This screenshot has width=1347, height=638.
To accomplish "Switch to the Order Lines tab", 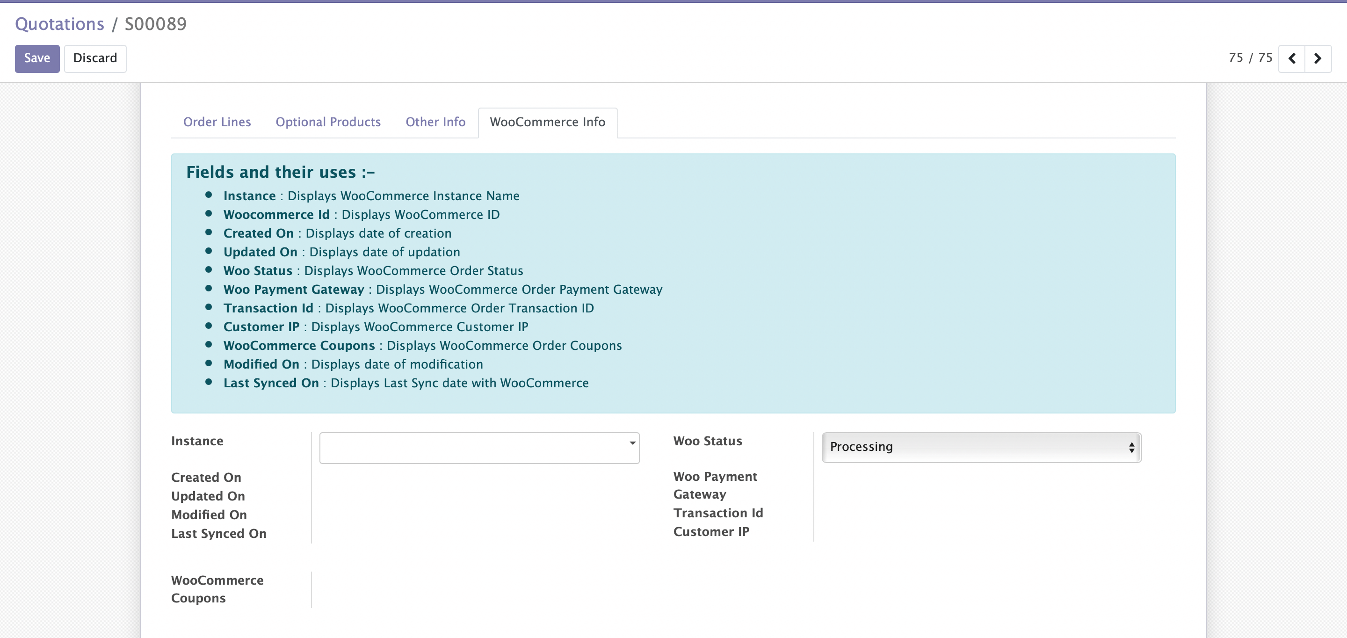I will pyautogui.click(x=217, y=122).
